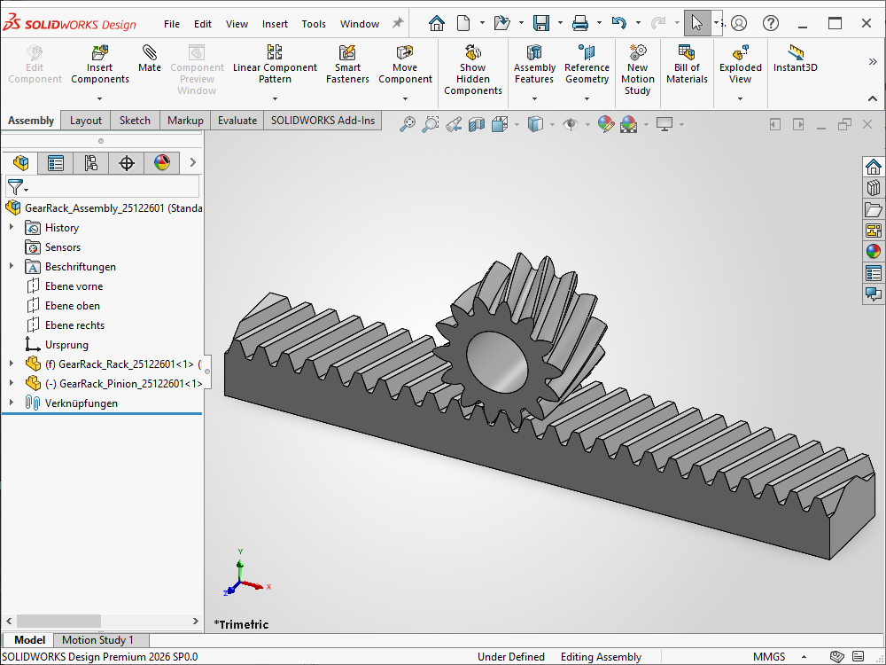Switch to the Motion Study 1 tab

click(97, 640)
